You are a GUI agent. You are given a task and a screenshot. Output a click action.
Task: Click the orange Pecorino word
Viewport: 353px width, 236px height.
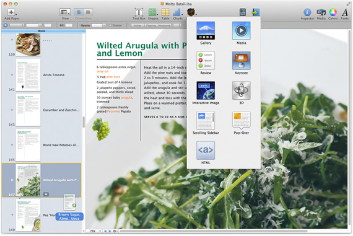[113, 111]
